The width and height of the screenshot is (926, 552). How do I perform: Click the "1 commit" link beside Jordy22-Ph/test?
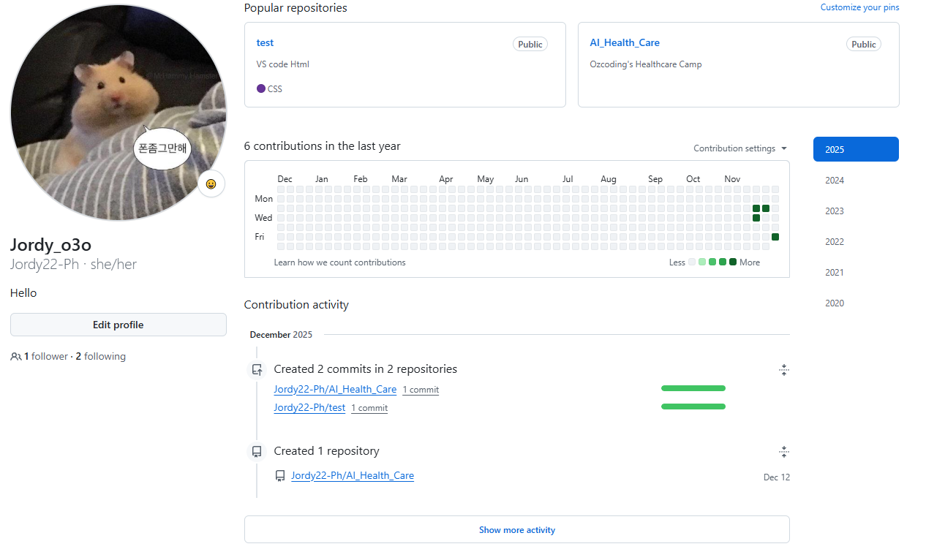point(369,407)
